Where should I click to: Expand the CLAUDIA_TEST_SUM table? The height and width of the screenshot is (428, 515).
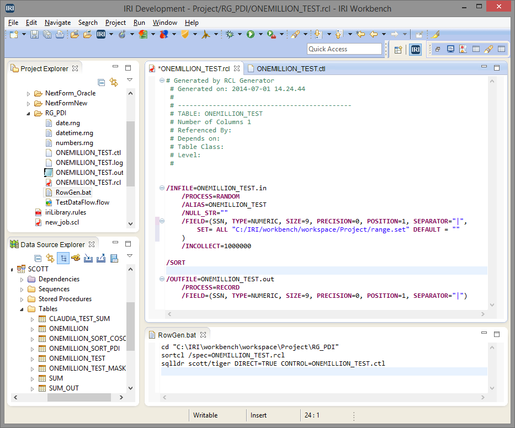tap(32, 319)
